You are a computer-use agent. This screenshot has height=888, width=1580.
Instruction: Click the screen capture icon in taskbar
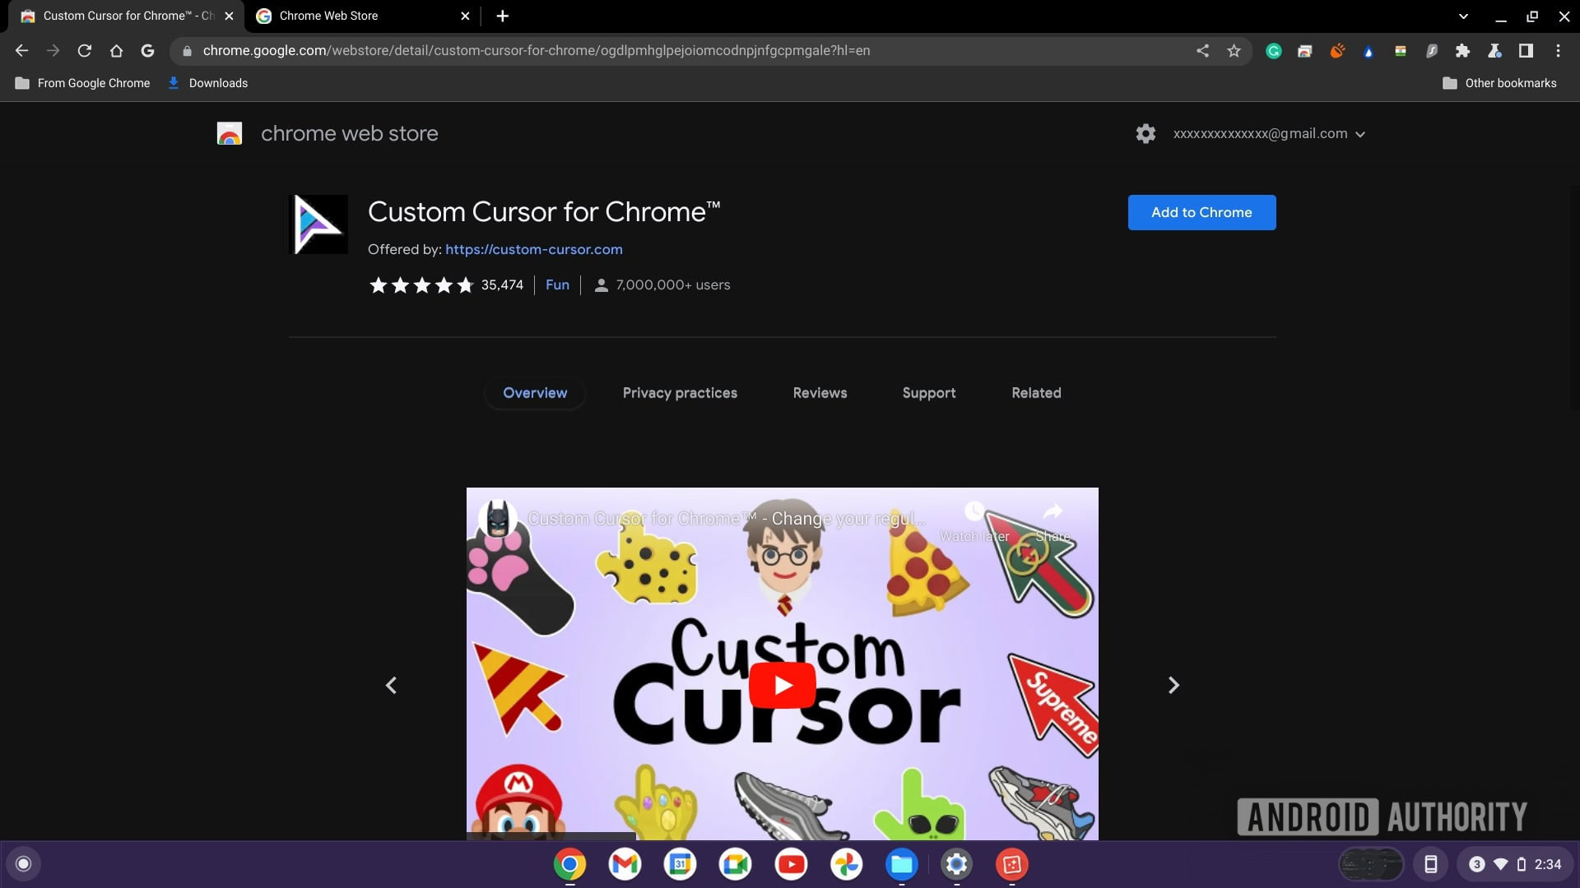(1011, 864)
